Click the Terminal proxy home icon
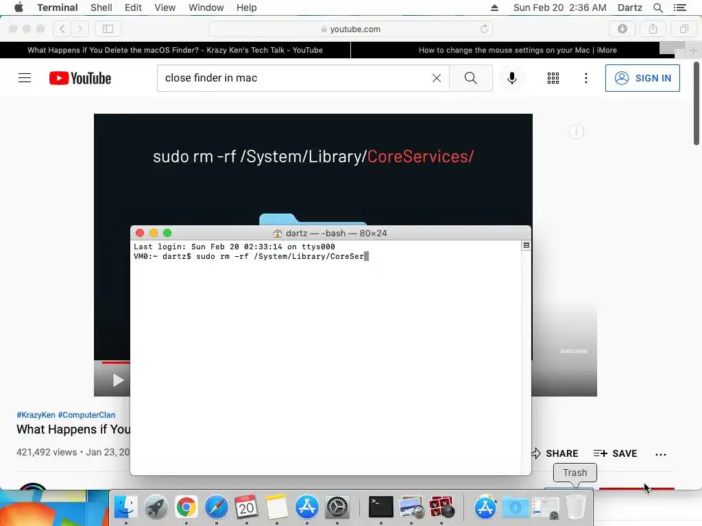Viewport: 702px width, 526px height. coord(278,234)
